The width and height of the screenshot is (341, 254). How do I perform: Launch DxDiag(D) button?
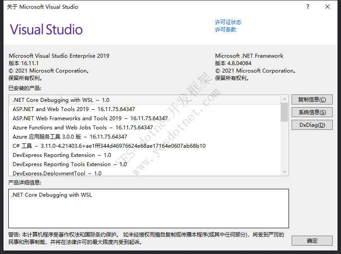[x=312, y=125]
